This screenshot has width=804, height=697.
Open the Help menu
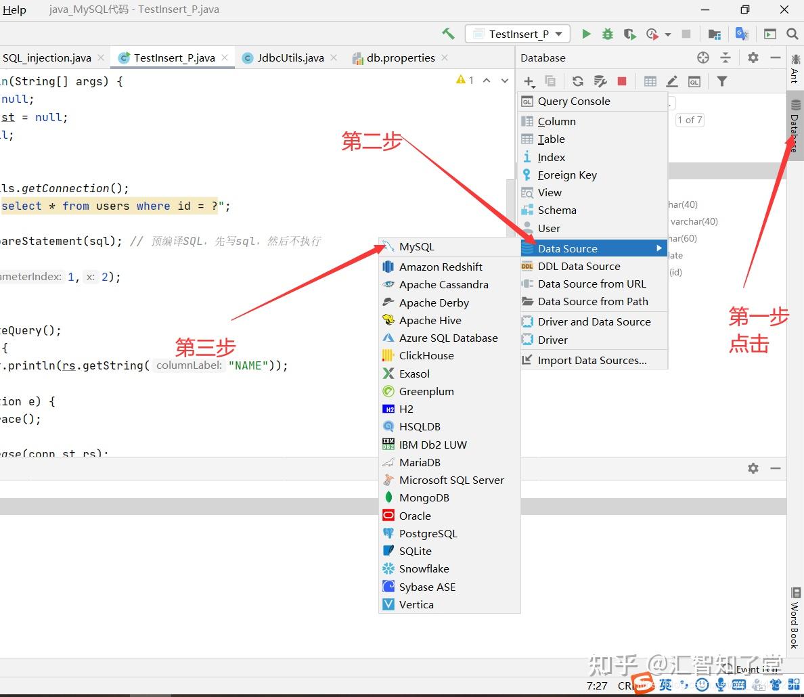coord(14,9)
